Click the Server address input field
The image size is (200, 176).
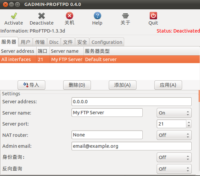click(x=131, y=102)
